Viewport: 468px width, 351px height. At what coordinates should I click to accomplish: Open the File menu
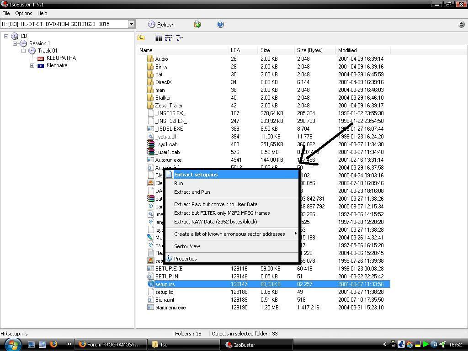(x=6, y=13)
